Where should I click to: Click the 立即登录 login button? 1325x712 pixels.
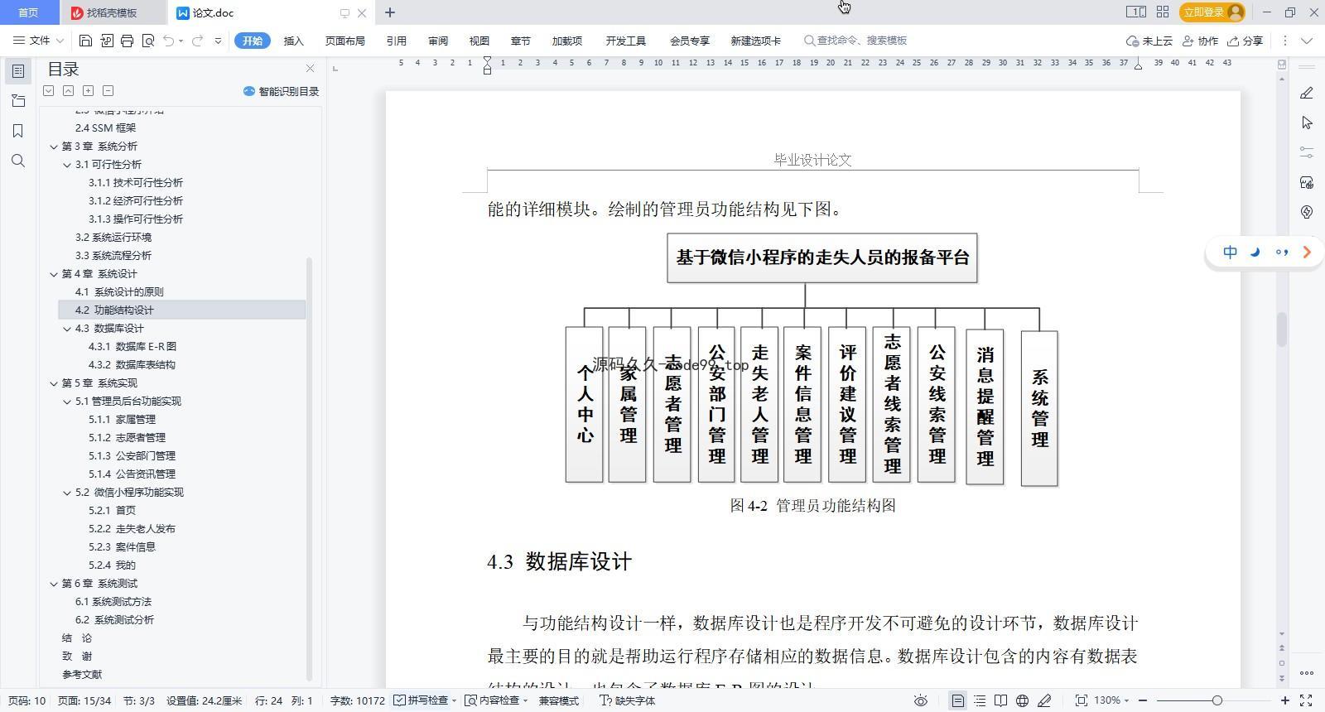[1212, 12]
